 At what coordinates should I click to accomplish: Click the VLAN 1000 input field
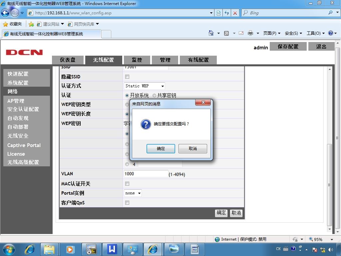coord(146,174)
